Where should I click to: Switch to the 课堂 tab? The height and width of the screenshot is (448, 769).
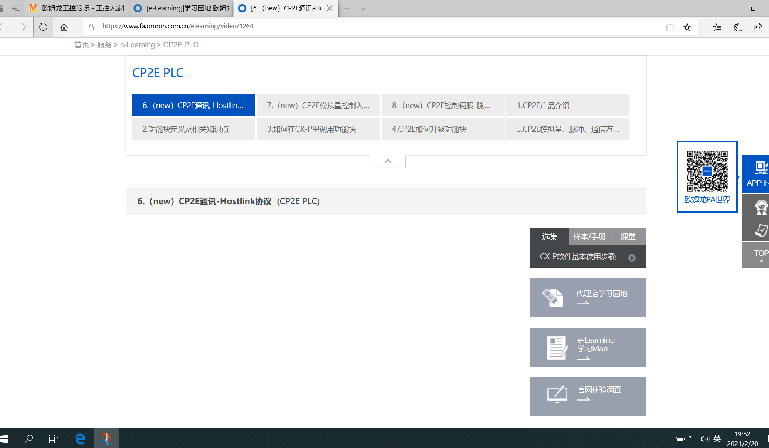pyautogui.click(x=628, y=237)
